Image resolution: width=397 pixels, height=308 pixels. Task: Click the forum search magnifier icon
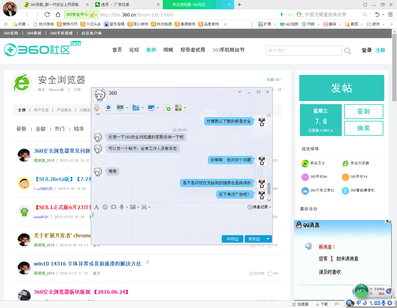348,51
